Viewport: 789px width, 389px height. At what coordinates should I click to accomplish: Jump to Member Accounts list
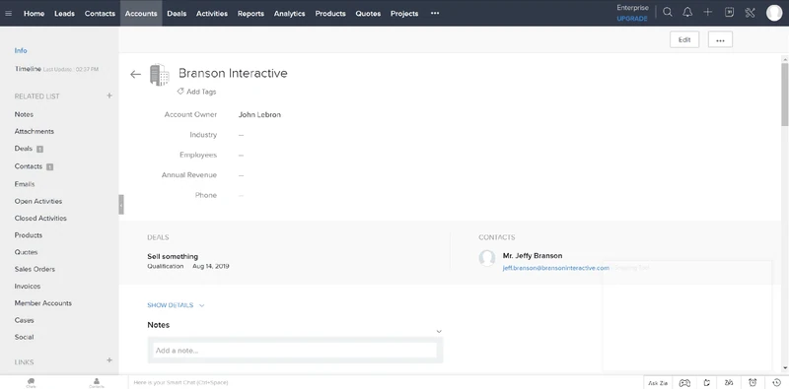coord(43,303)
